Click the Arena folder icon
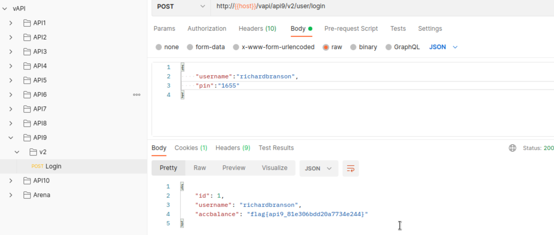The width and height of the screenshot is (554, 235). (27, 195)
